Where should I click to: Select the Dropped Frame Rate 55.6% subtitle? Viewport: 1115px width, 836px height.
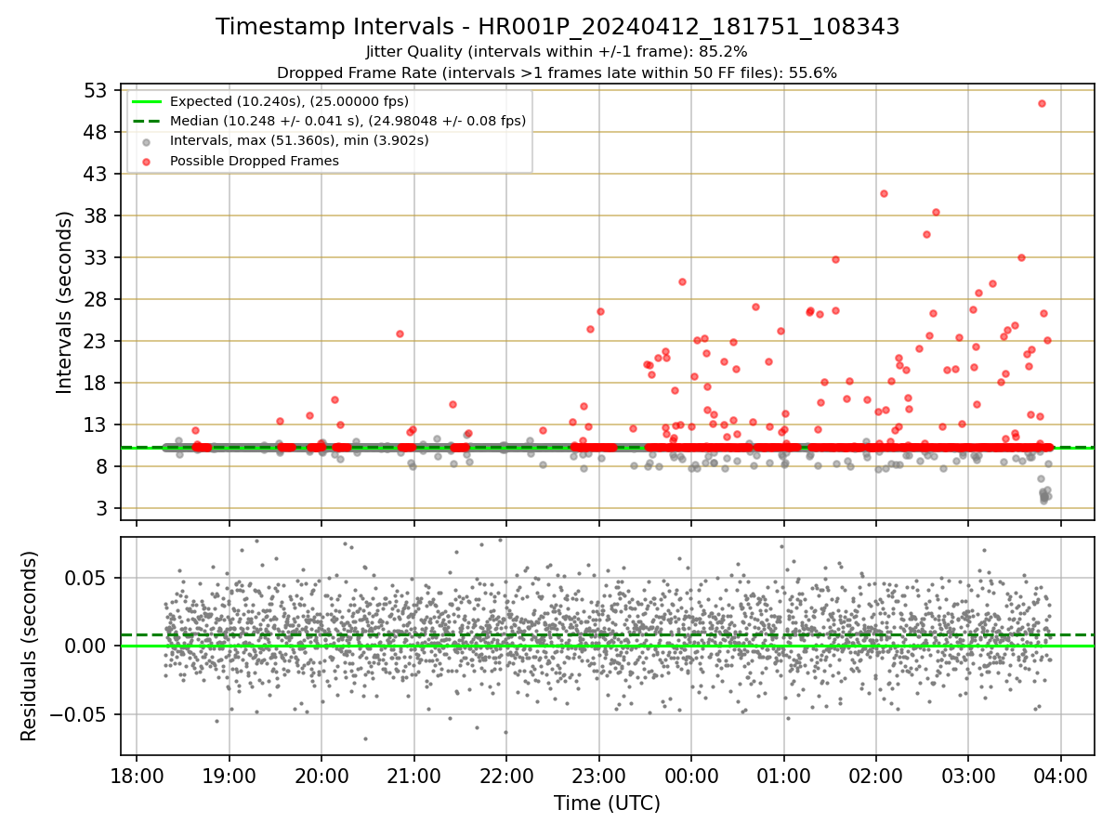coord(557,72)
